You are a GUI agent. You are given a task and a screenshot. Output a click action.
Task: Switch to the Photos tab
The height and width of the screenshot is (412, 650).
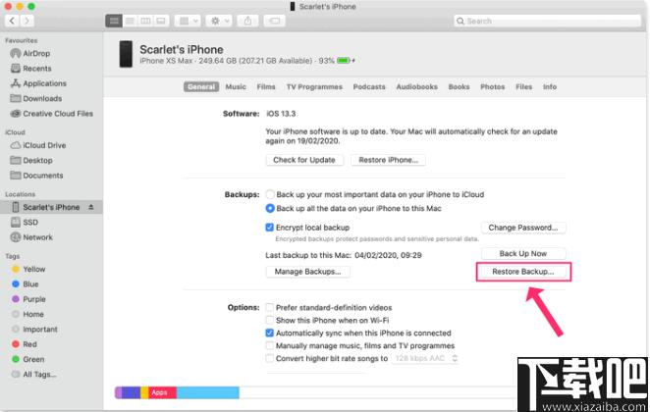[x=493, y=87]
